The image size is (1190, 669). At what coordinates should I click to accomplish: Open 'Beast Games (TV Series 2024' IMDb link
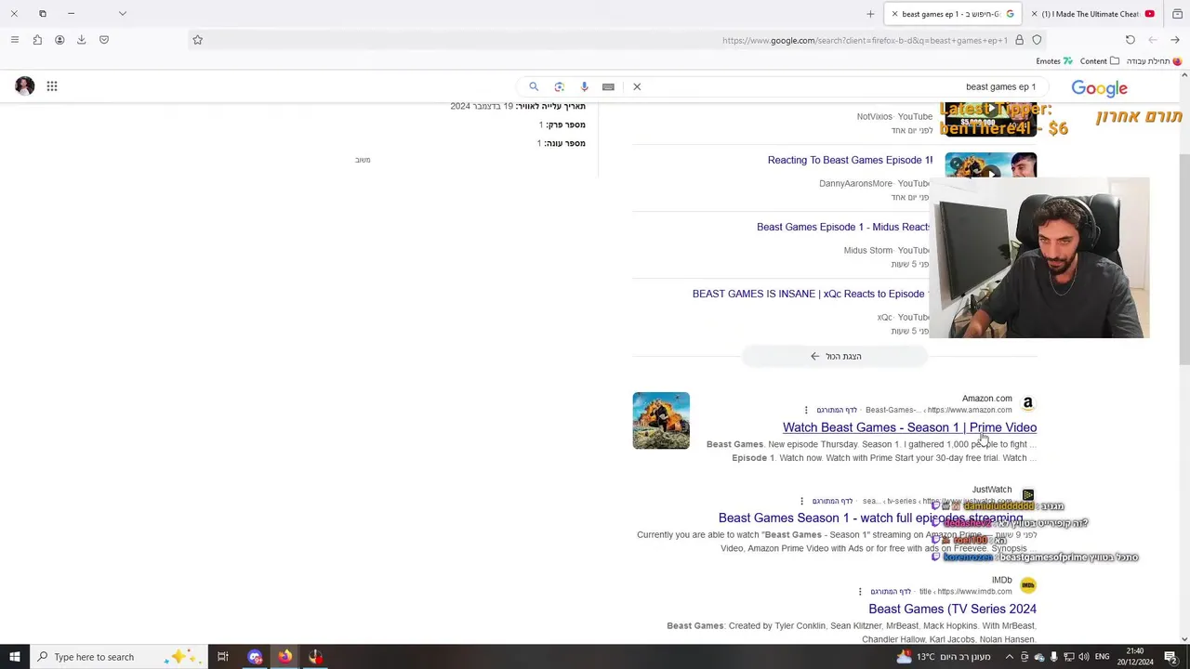click(x=952, y=609)
